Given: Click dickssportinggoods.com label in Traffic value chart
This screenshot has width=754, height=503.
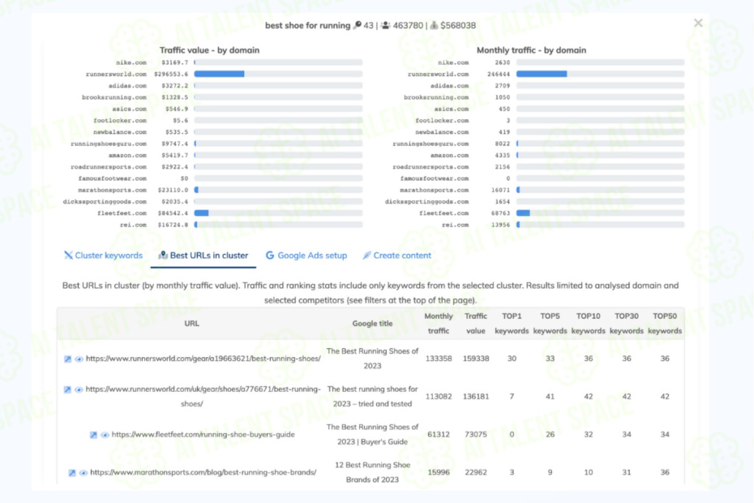Looking at the screenshot, I should pyautogui.click(x=105, y=202).
